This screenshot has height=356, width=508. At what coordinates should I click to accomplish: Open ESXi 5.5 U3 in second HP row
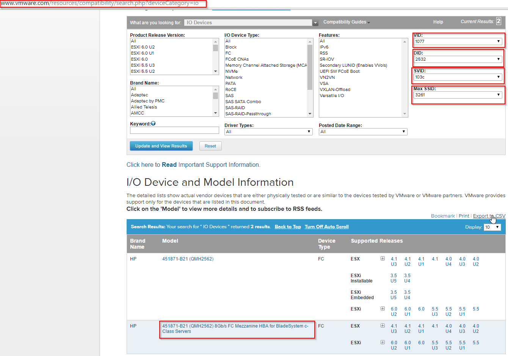435,345
